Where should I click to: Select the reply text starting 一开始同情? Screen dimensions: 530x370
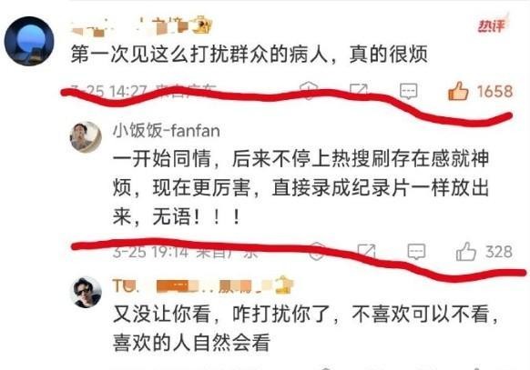pyautogui.click(x=301, y=187)
